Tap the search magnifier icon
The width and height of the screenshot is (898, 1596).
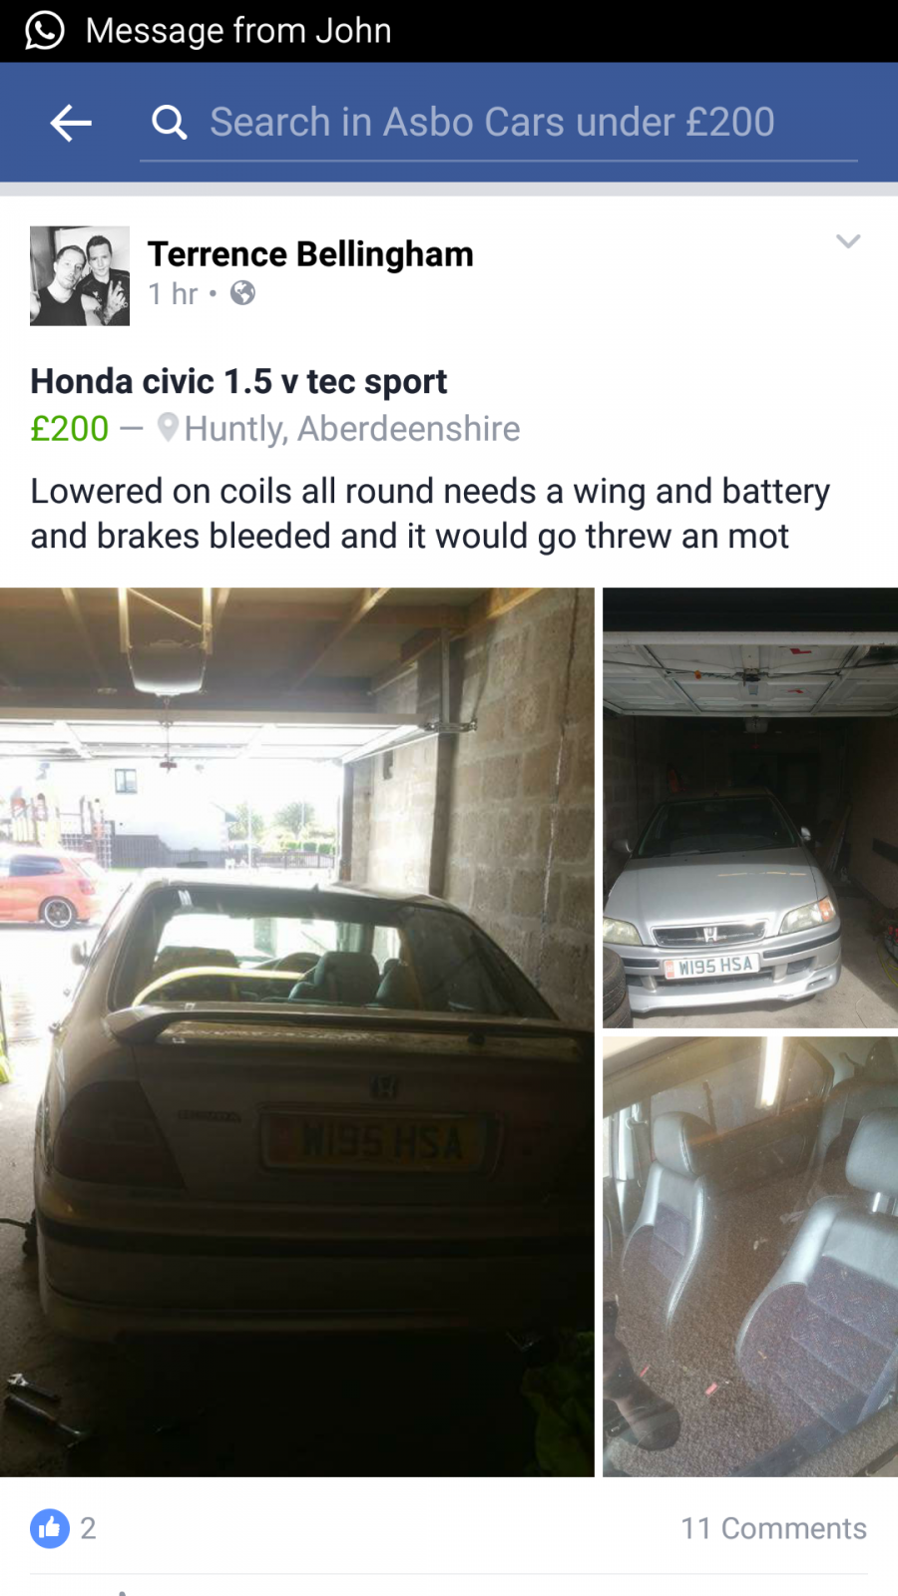(x=169, y=123)
